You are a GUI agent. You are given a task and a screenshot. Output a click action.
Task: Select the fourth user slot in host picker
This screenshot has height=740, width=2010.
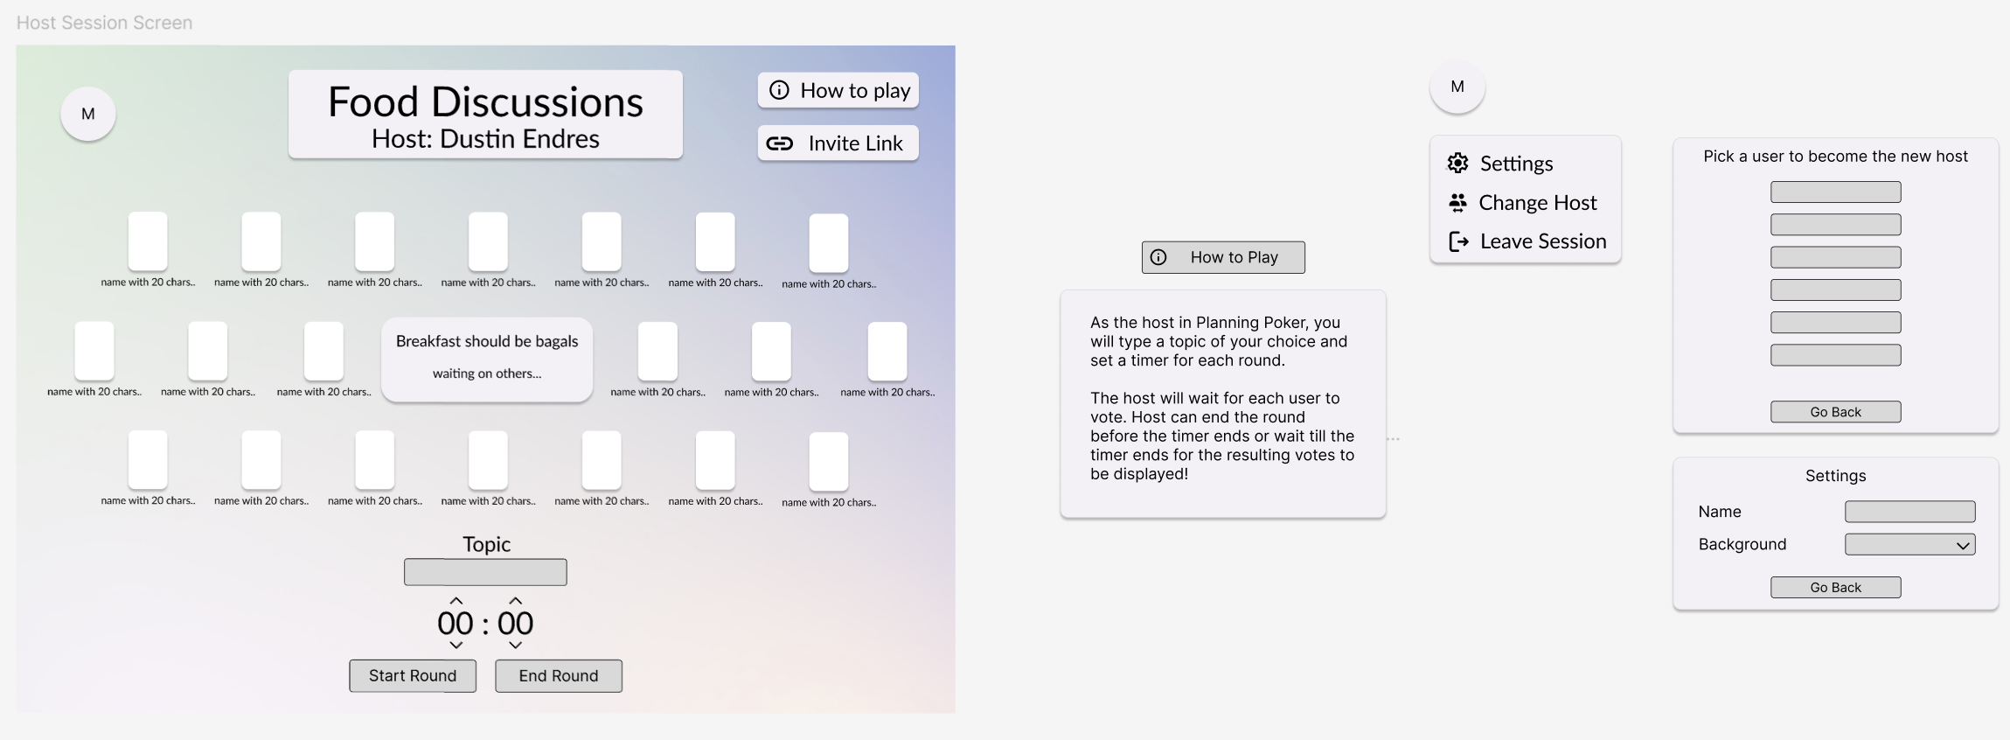click(x=1836, y=290)
